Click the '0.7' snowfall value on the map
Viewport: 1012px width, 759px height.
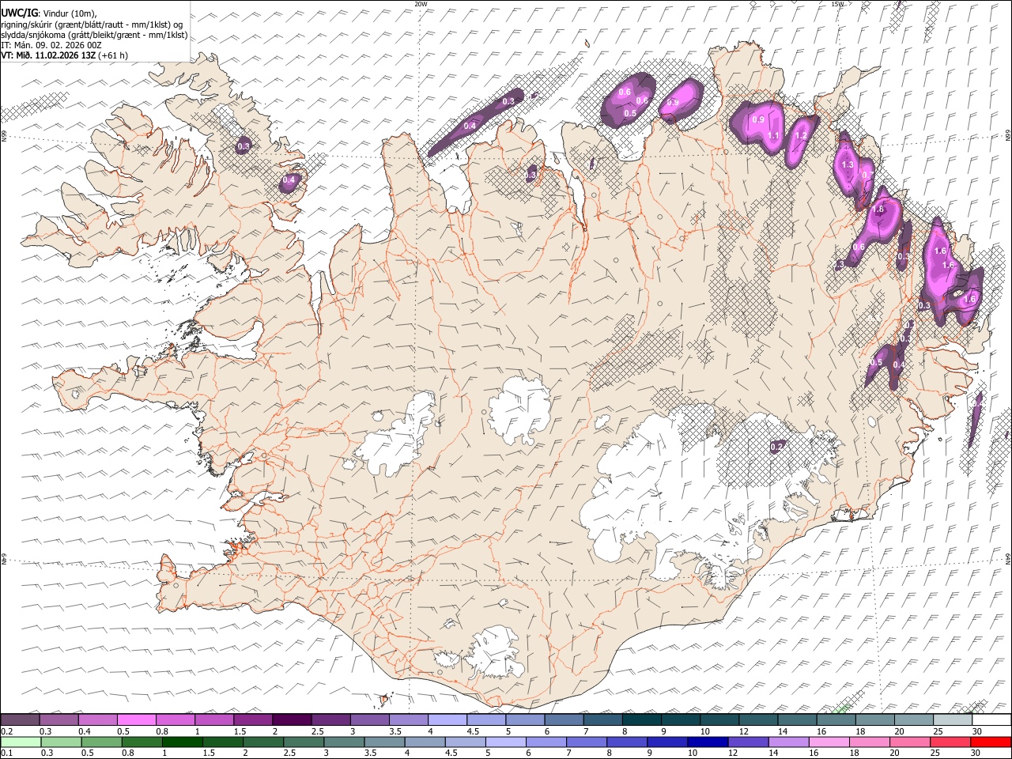tap(867, 176)
